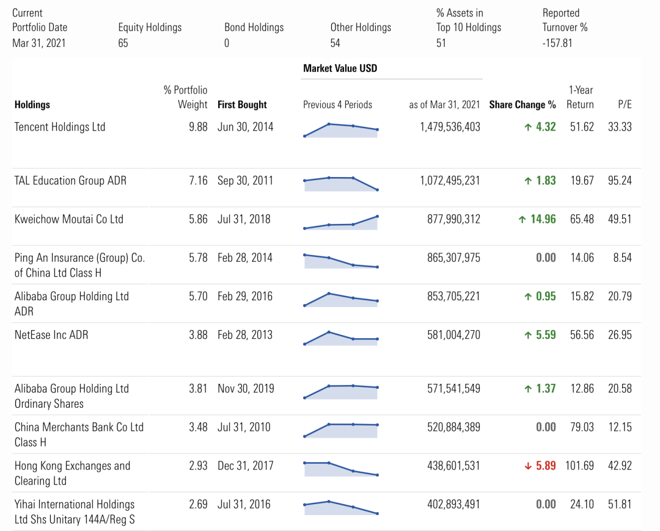Click Kweichow Moutai's 1-year return 65.48
The height and width of the screenshot is (531, 660).
click(x=582, y=220)
